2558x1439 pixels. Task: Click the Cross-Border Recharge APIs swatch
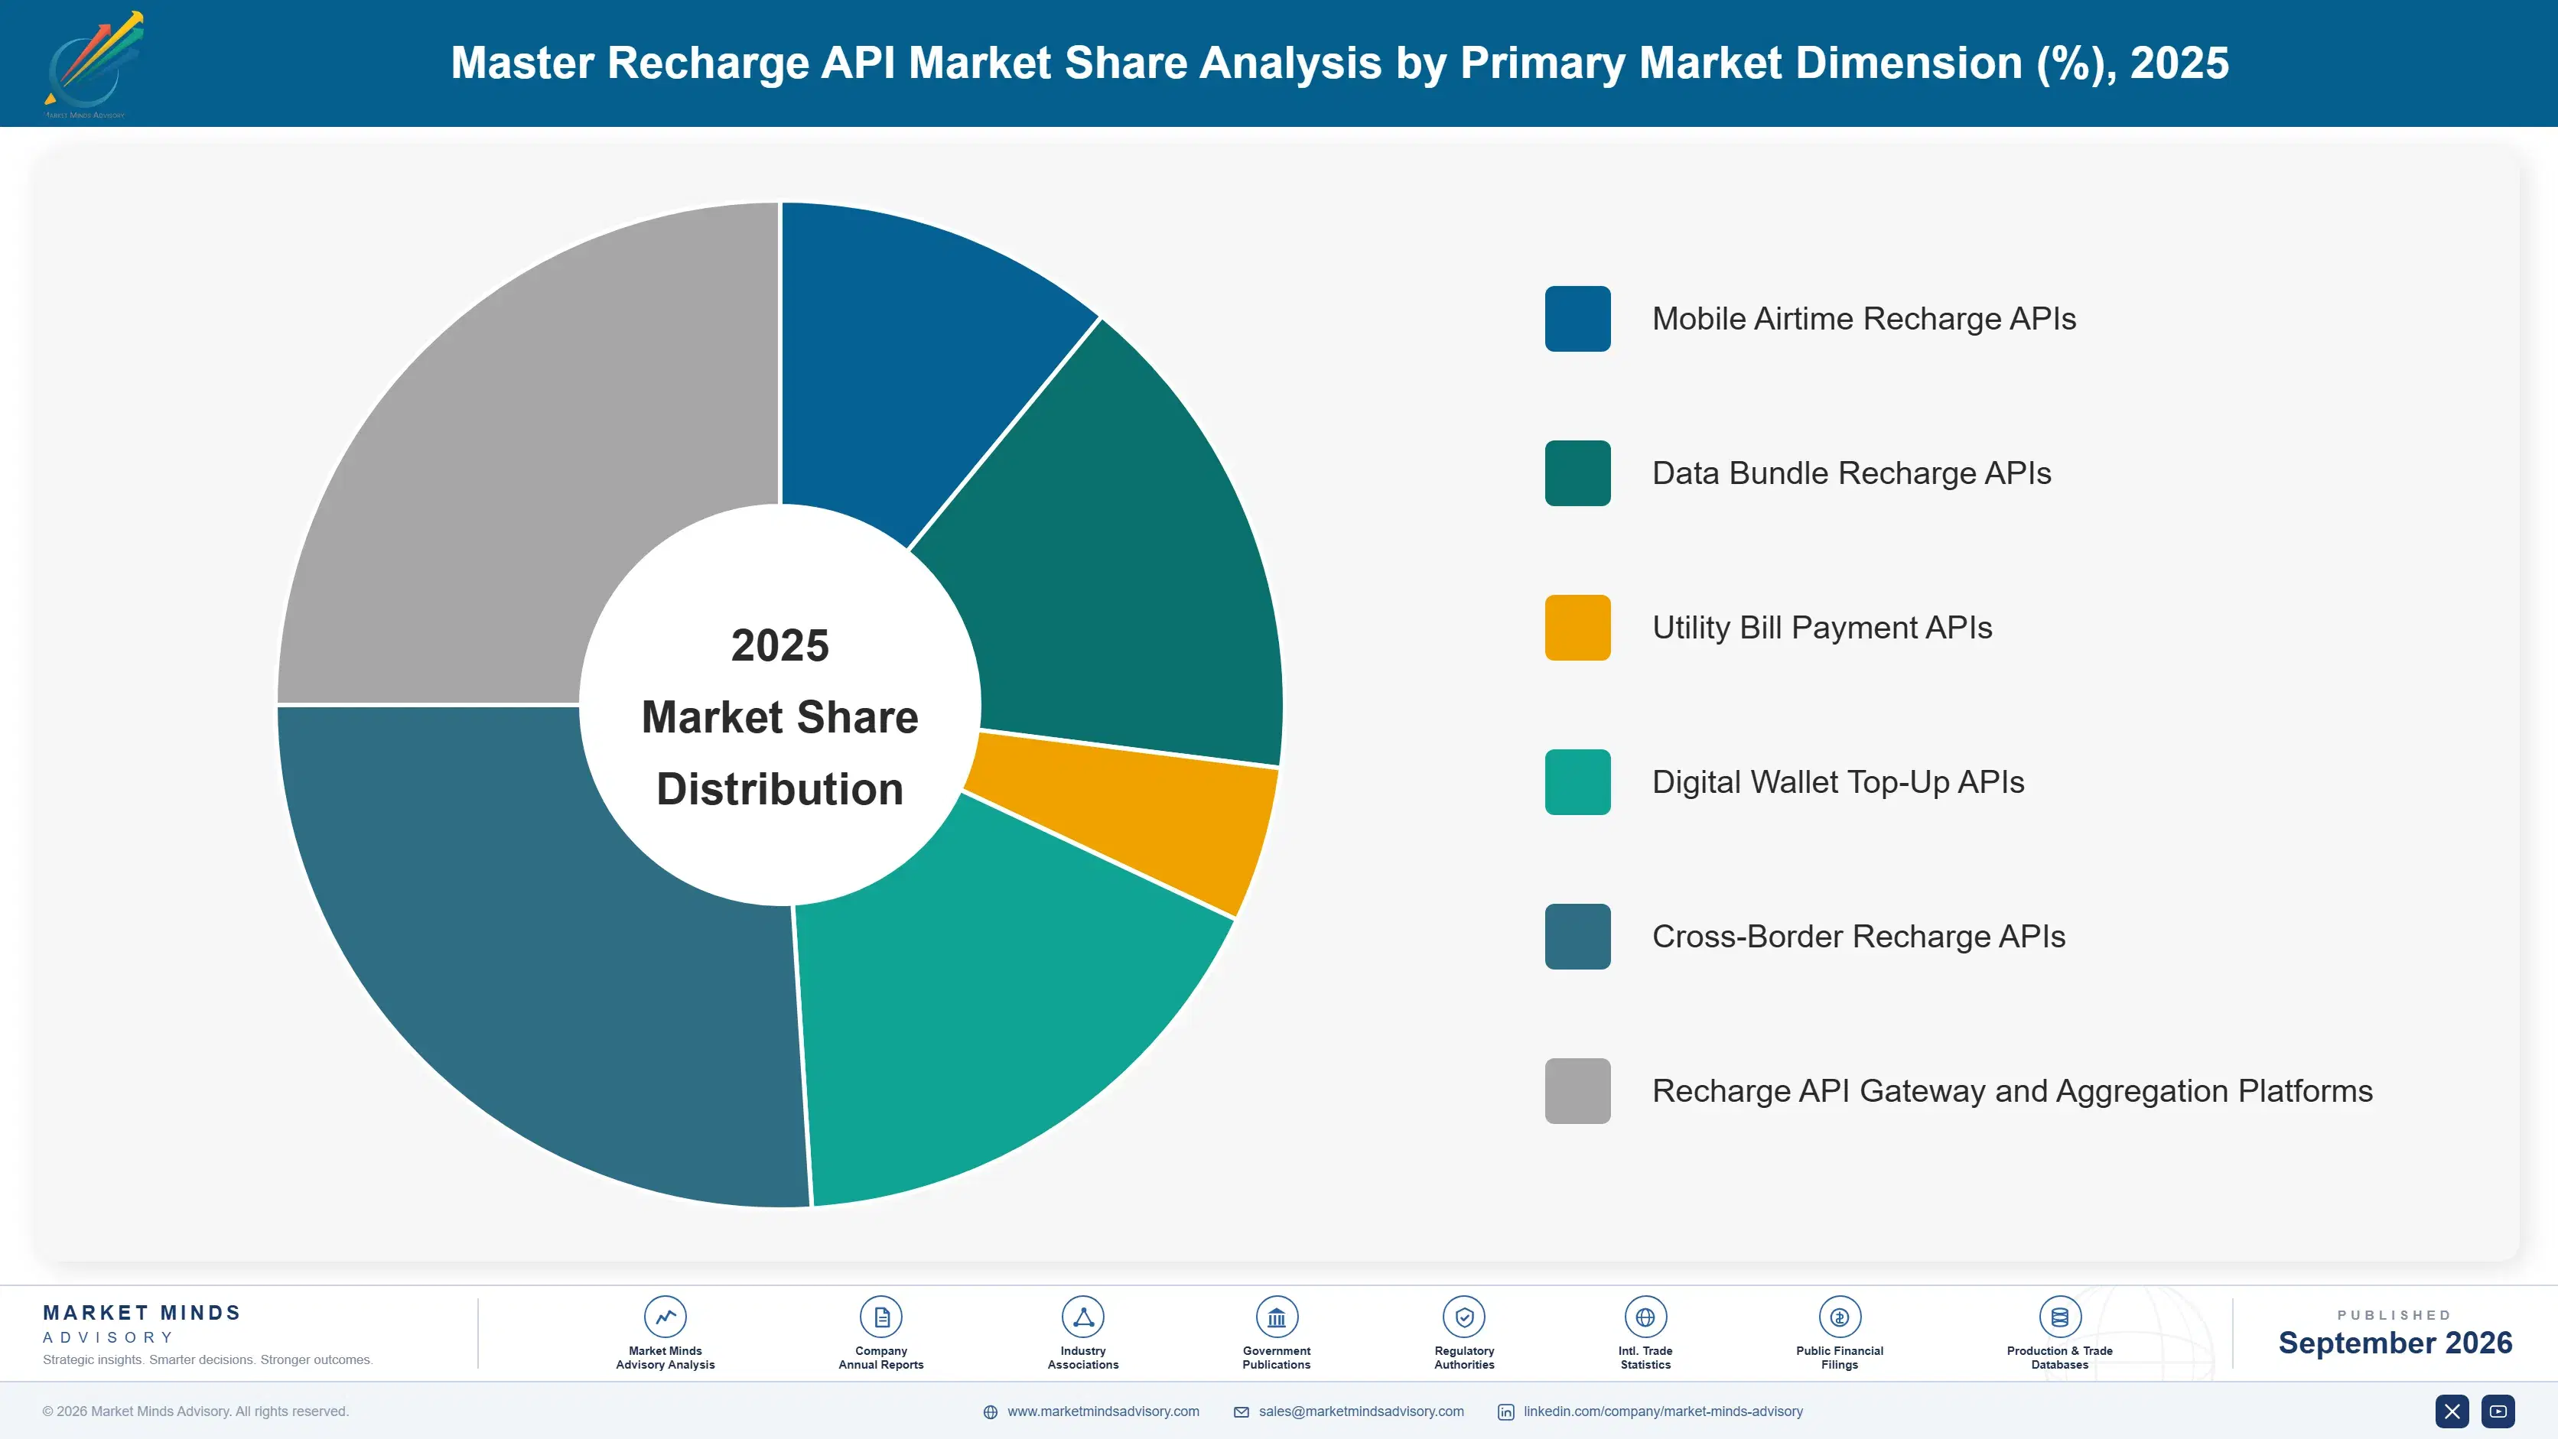(1577, 937)
